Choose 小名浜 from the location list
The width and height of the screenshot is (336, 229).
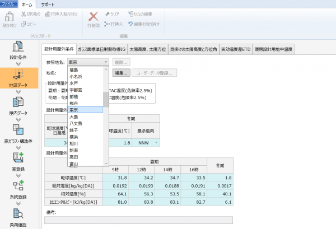click(85, 77)
